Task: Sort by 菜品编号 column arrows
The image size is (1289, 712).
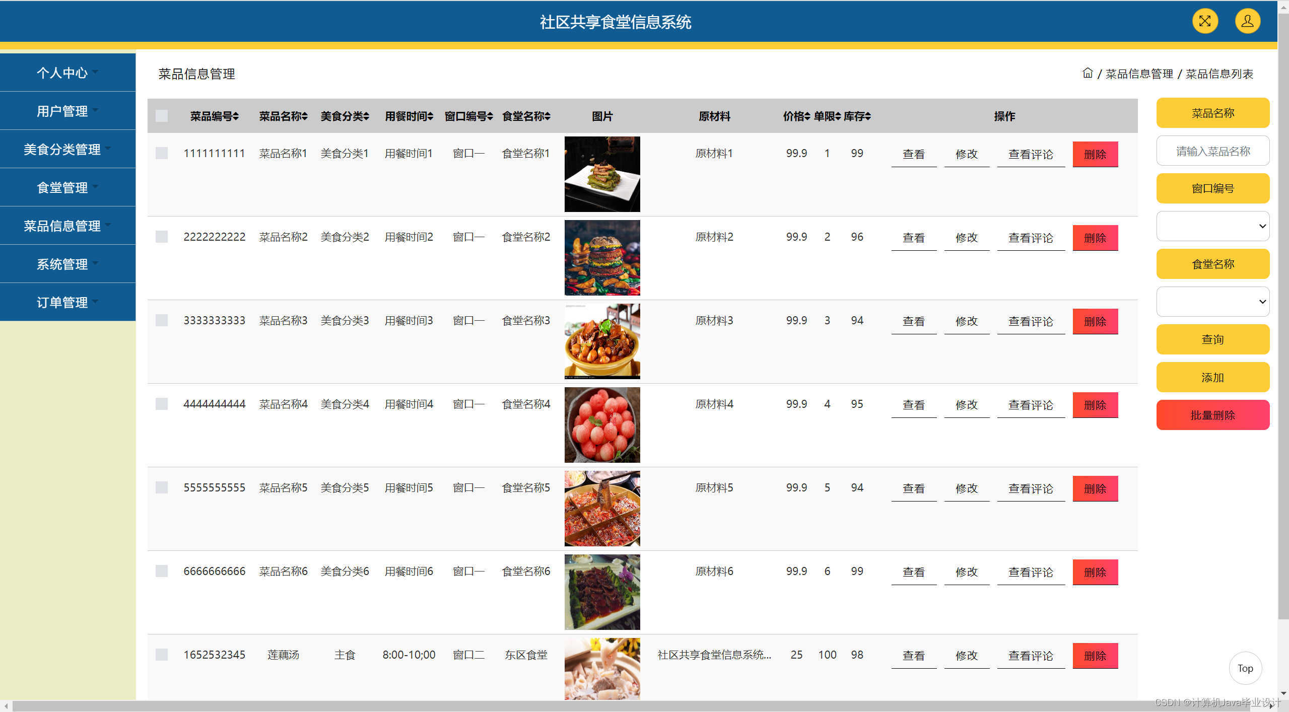Action: [236, 116]
